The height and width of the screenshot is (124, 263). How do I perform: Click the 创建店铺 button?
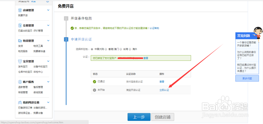163,117
